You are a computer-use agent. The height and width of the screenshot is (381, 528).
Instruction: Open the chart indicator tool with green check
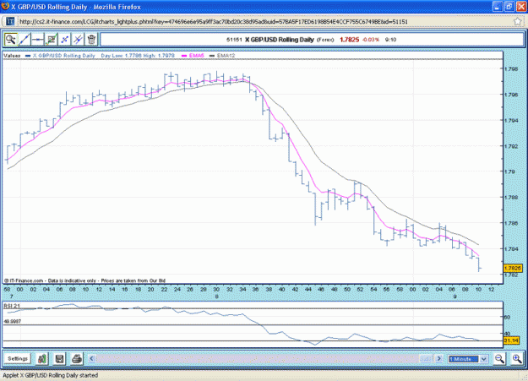pos(52,40)
